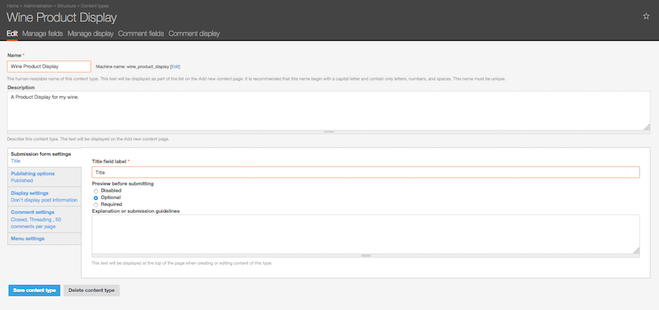Screen dimensions: 659x310
Task: Click the Administration breadcrumb link
Action: tap(38, 6)
